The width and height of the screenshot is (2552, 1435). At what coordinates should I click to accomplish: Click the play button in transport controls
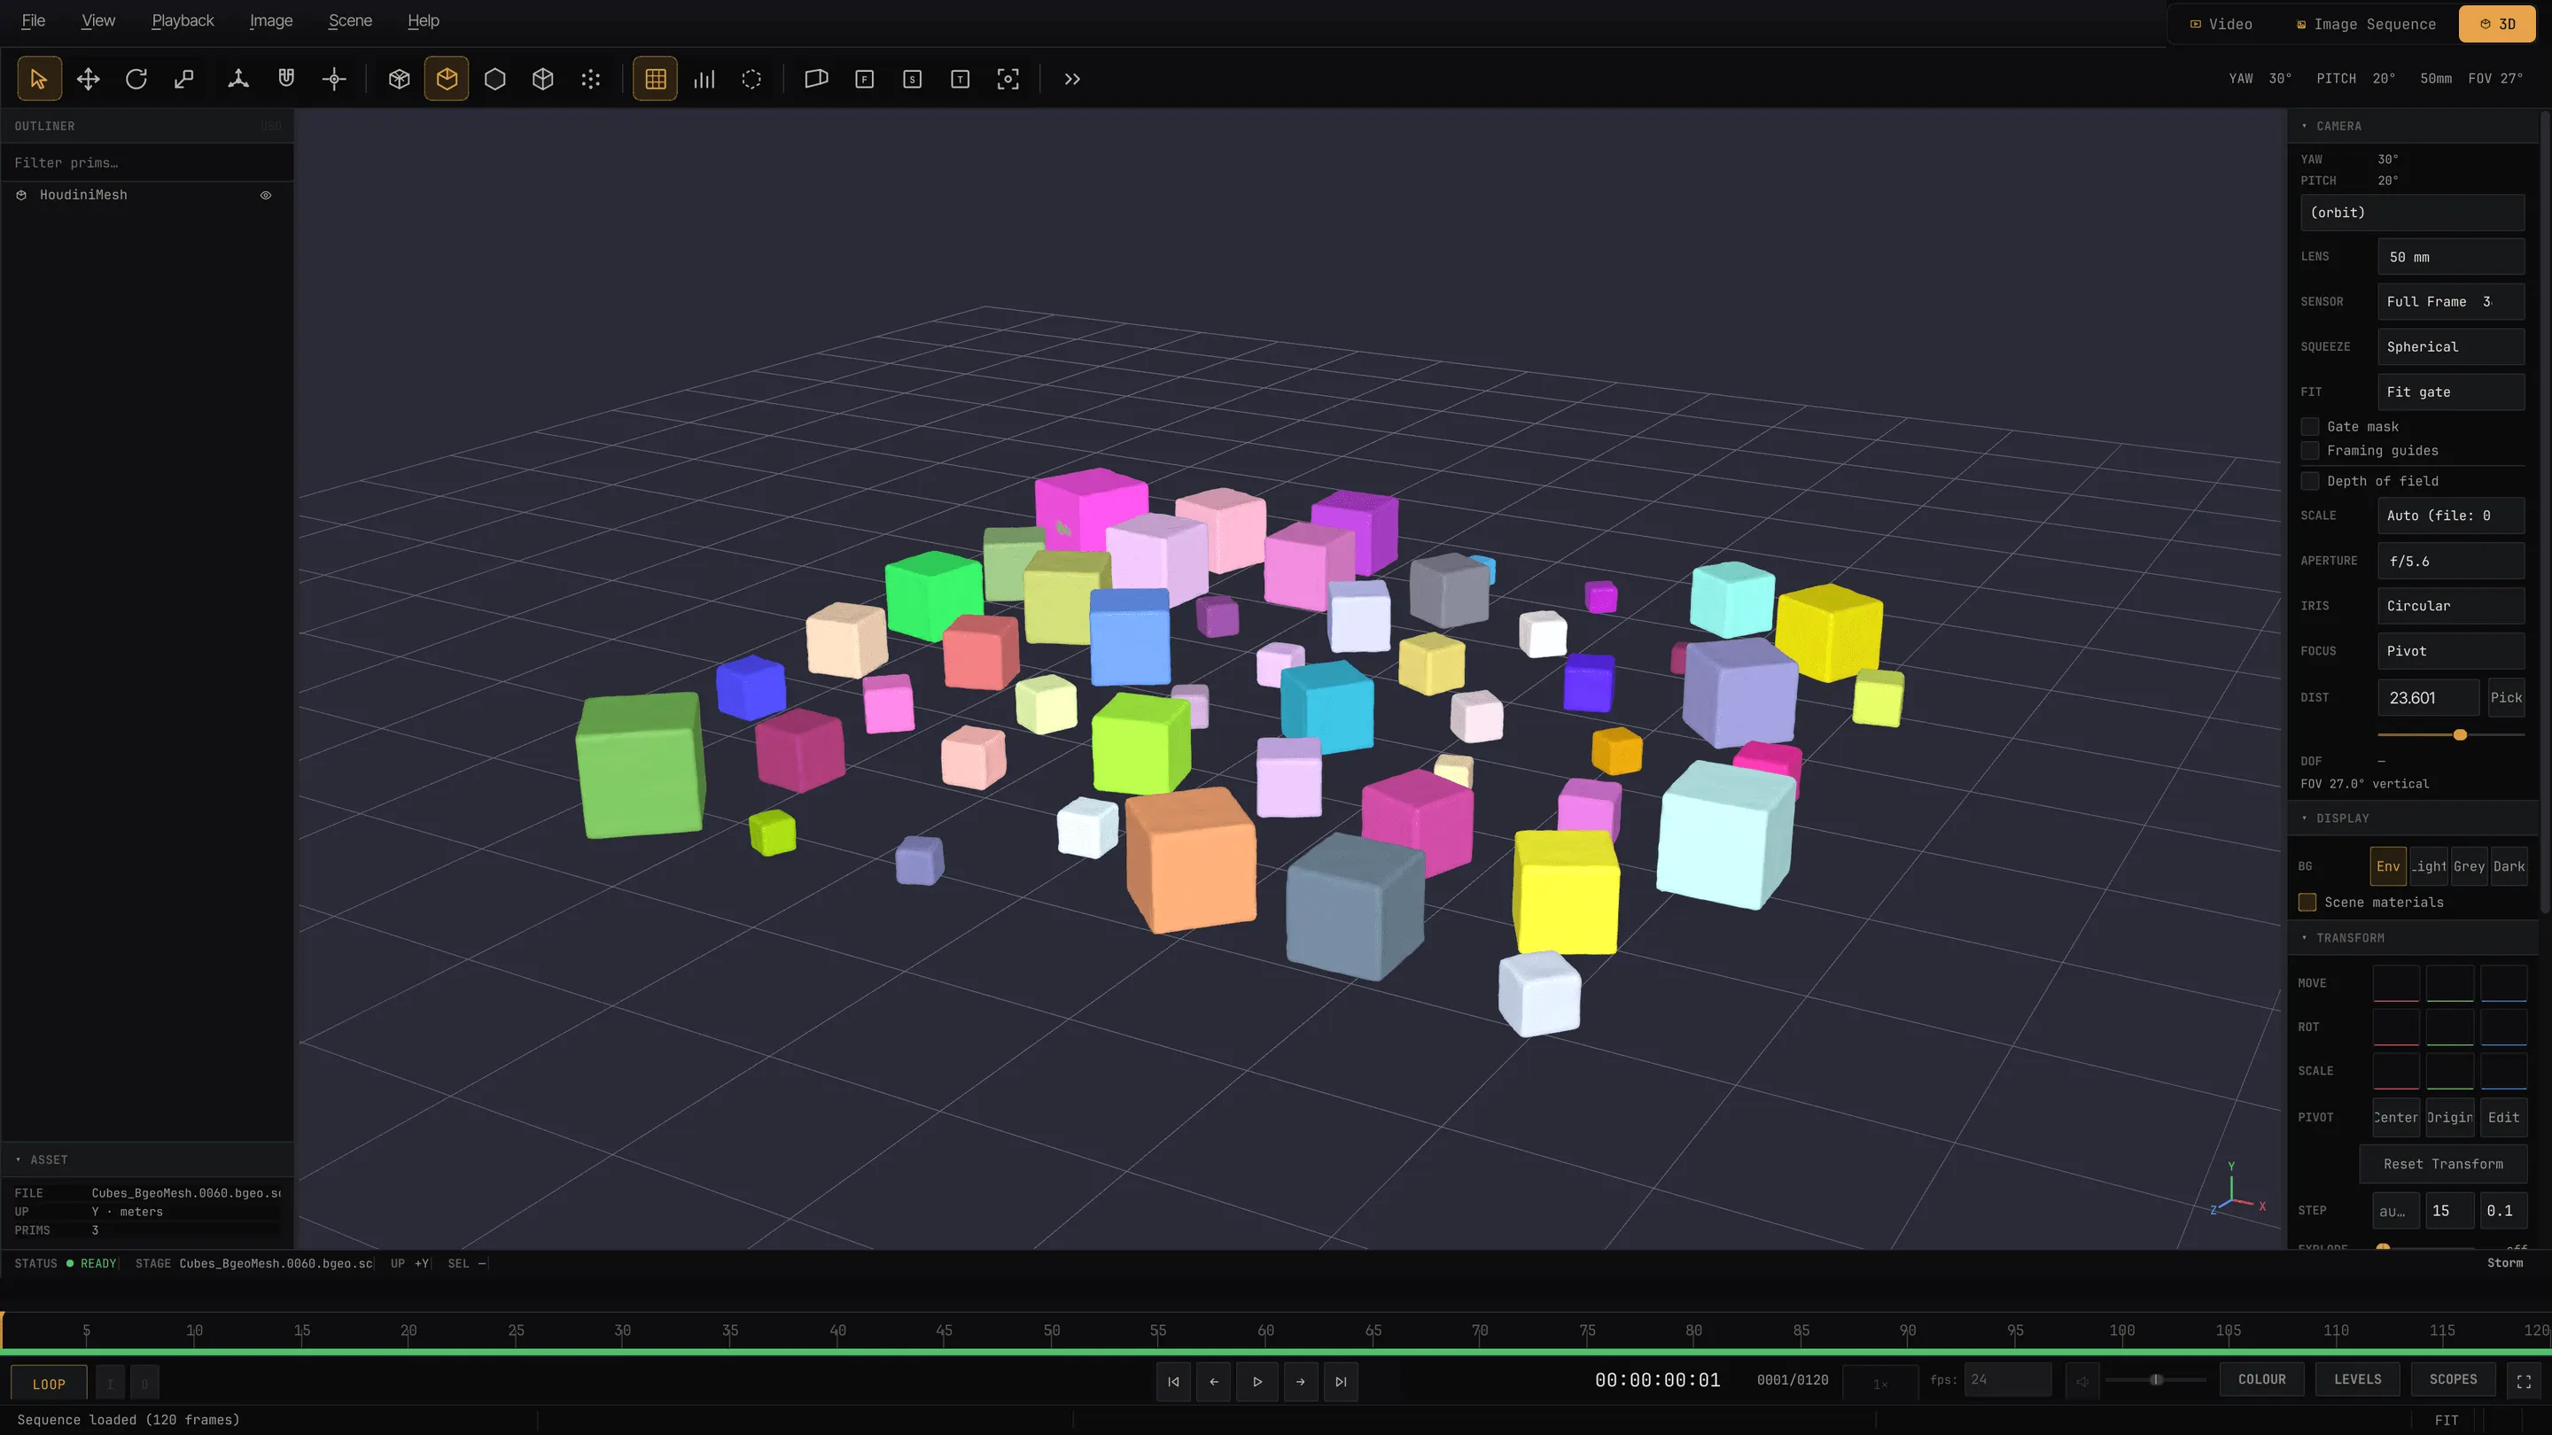pyautogui.click(x=1257, y=1382)
